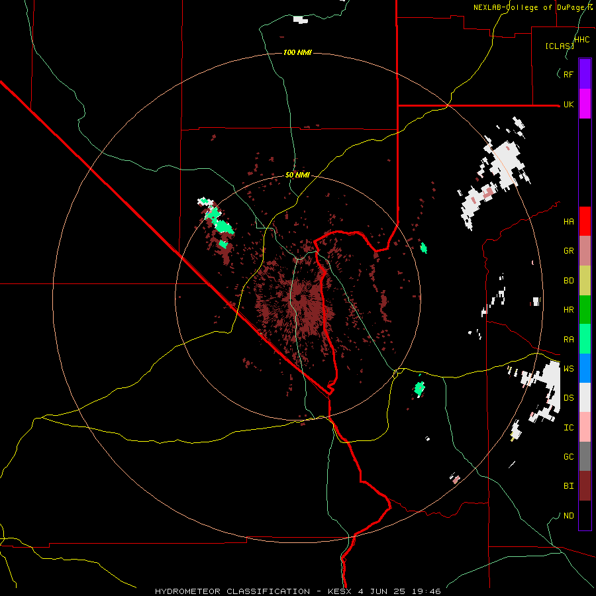Select the brown BI legend swatch
596x596 pixels.
tap(585, 486)
